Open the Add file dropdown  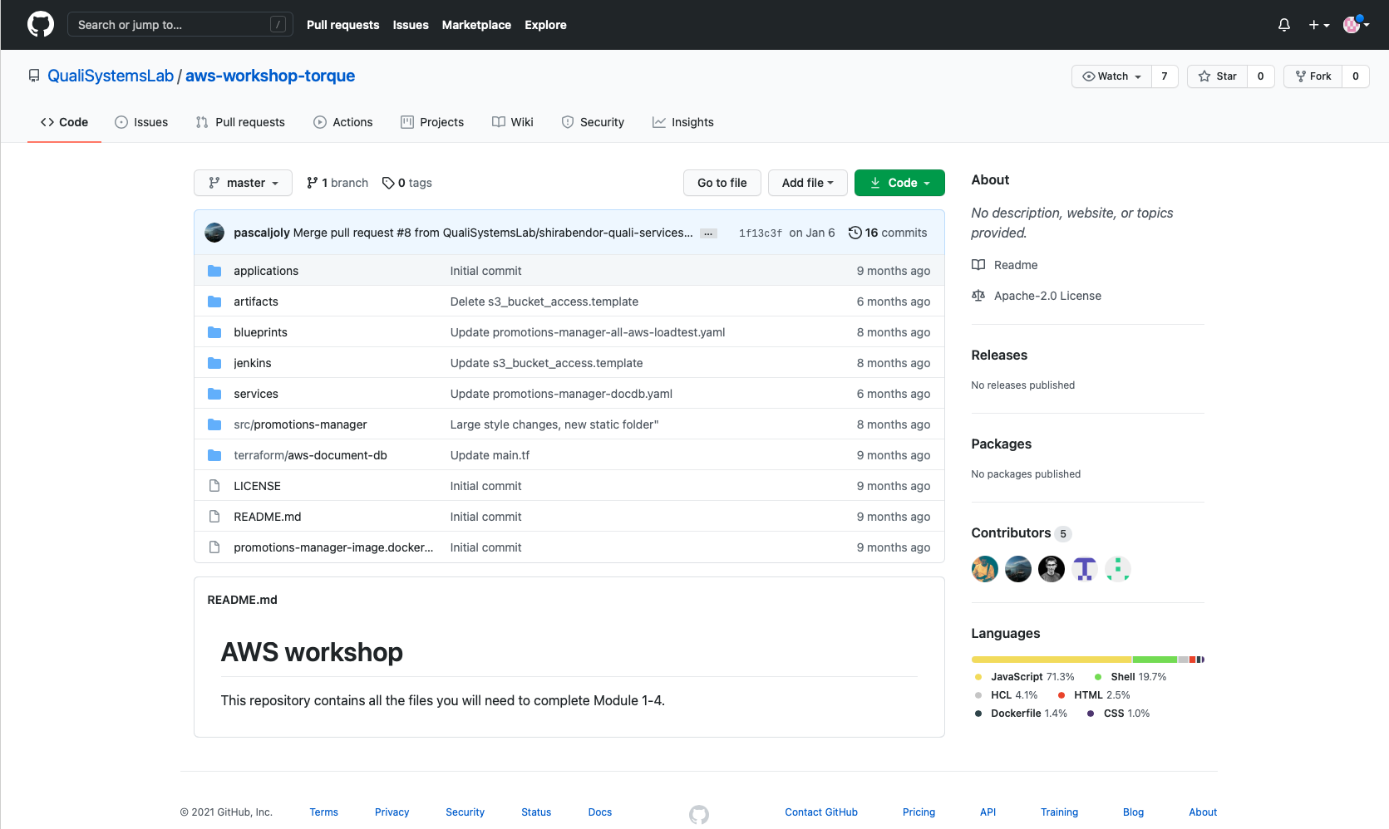pos(807,183)
